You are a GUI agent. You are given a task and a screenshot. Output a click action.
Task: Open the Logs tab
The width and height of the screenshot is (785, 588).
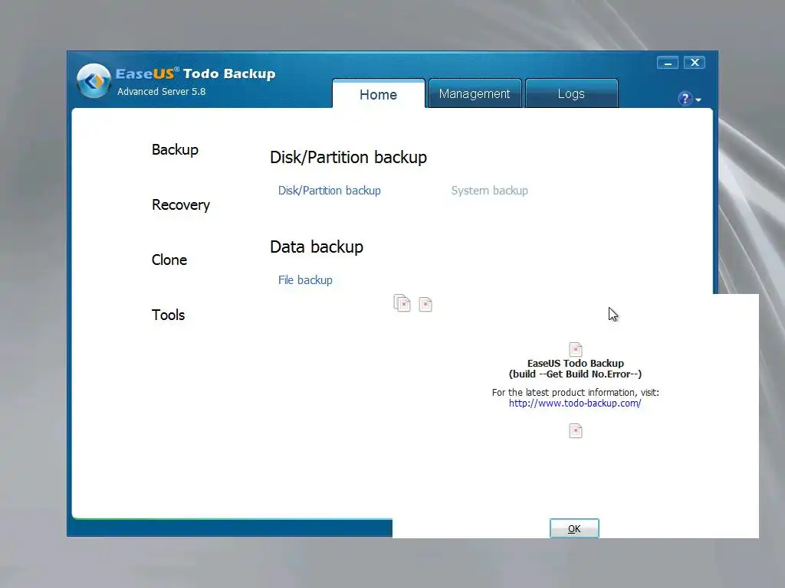[571, 93]
